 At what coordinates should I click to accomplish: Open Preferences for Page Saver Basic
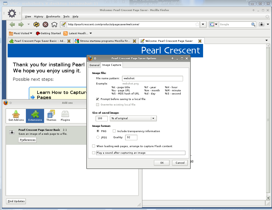[x=27, y=140]
